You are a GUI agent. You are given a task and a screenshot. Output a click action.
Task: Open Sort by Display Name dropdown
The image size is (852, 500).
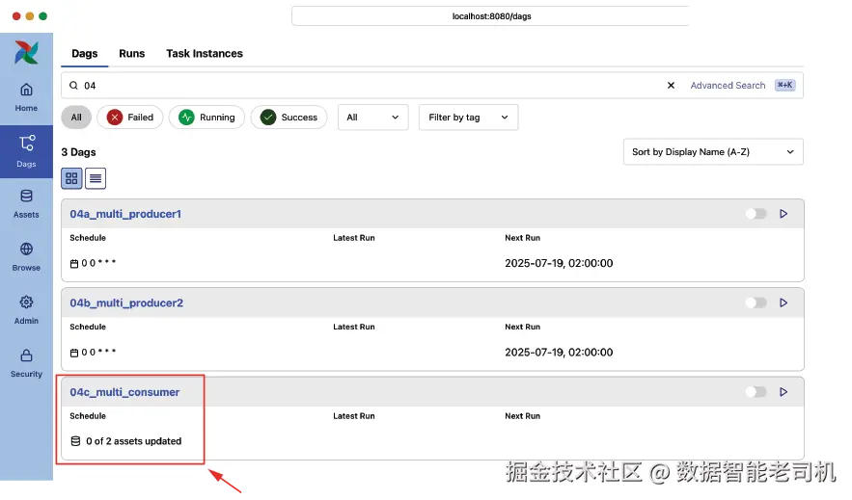713,152
